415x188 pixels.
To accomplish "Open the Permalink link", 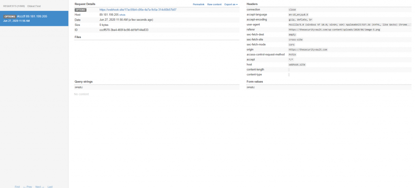I will pyautogui.click(x=199, y=4).
